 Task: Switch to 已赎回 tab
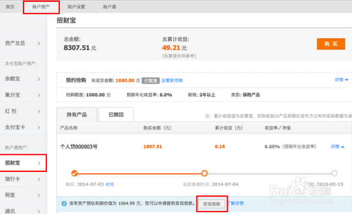point(116,115)
